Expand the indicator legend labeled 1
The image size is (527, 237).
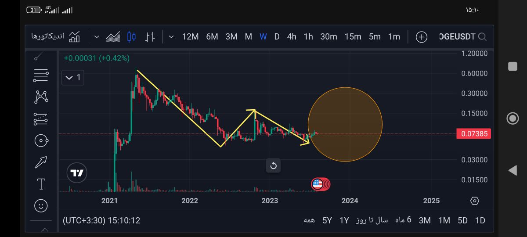point(73,78)
